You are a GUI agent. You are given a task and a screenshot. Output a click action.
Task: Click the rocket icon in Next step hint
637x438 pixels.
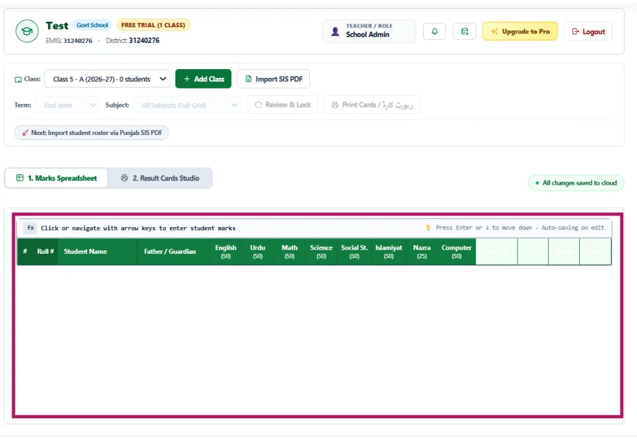coord(25,133)
